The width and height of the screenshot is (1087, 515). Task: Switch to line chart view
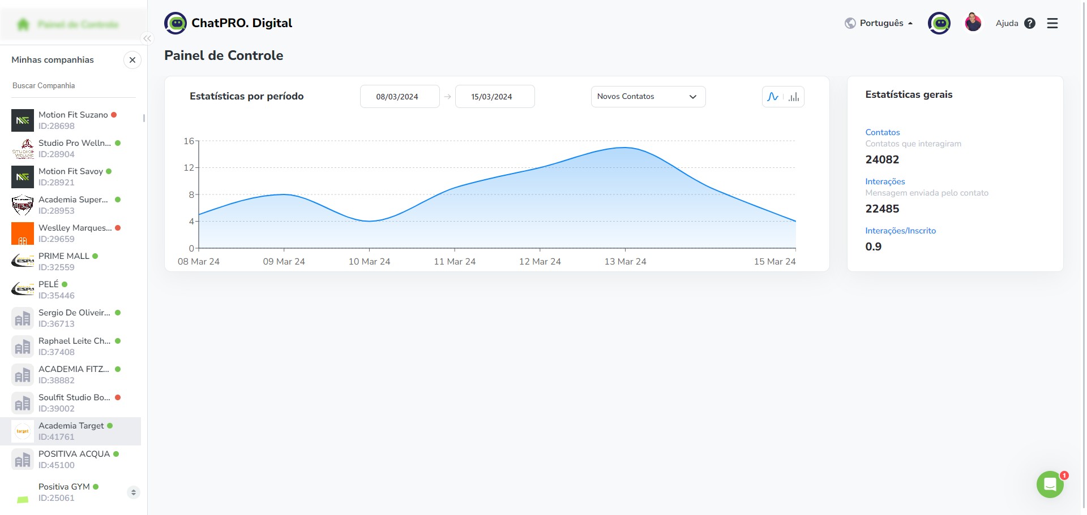(x=773, y=97)
